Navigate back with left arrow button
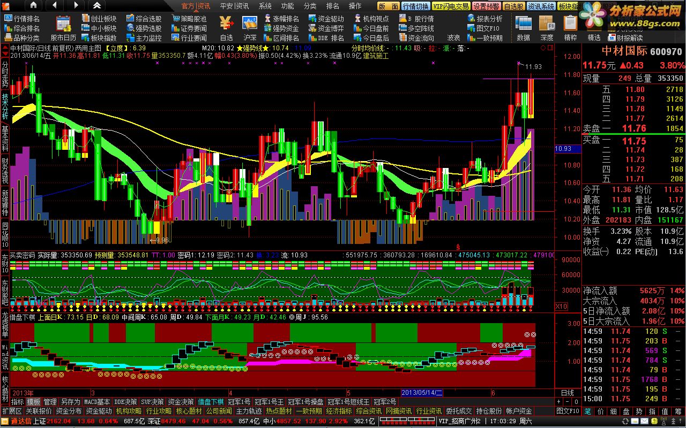Image resolution: width=686 pixels, height=428 pixels. coord(54,5)
